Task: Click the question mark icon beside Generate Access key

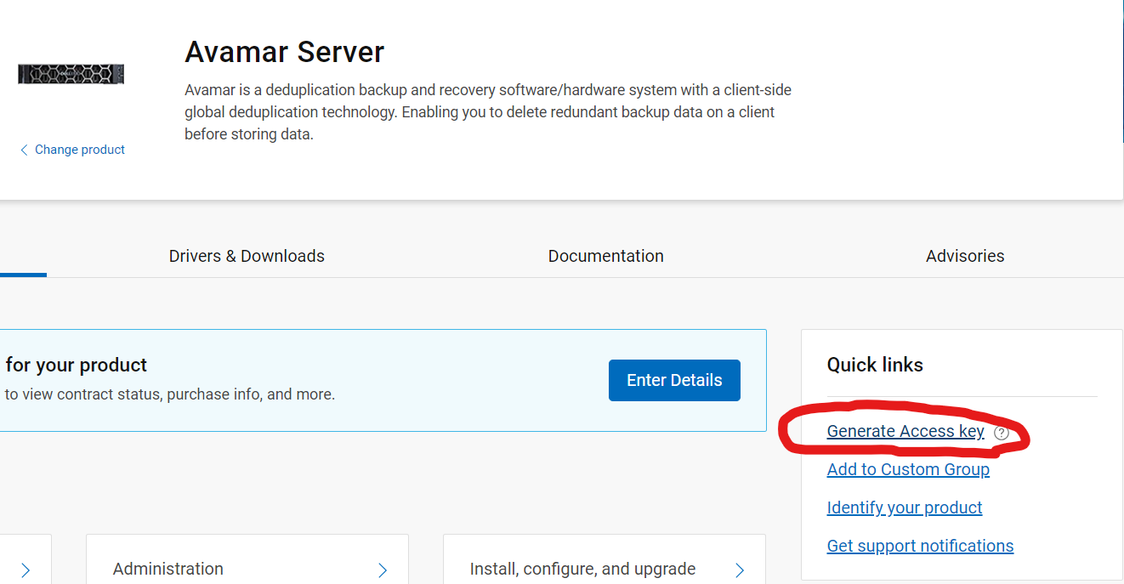Action: pos(1002,433)
